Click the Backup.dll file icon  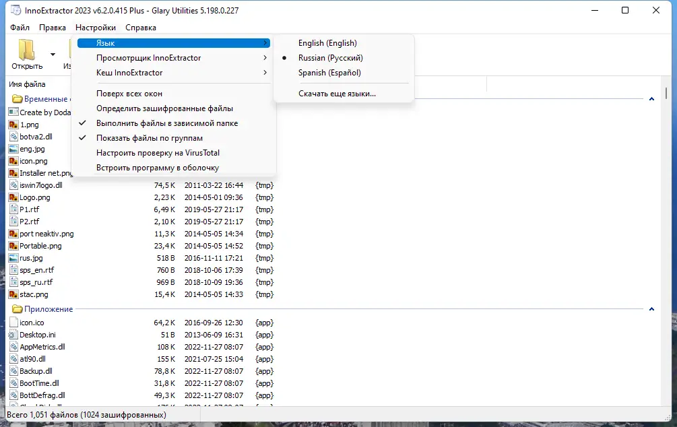[x=13, y=371]
